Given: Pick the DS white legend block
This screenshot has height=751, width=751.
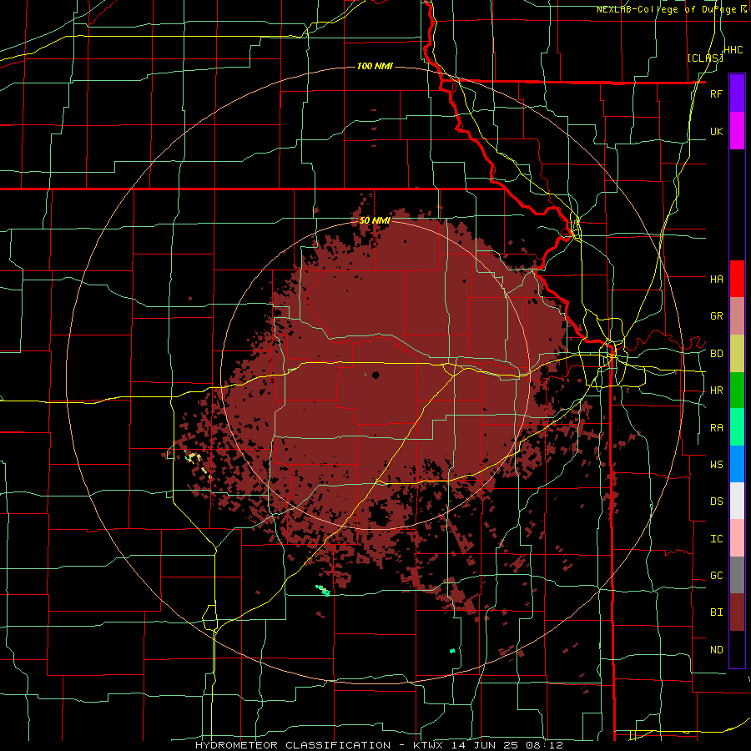Looking at the screenshot, I should [737, 501].
